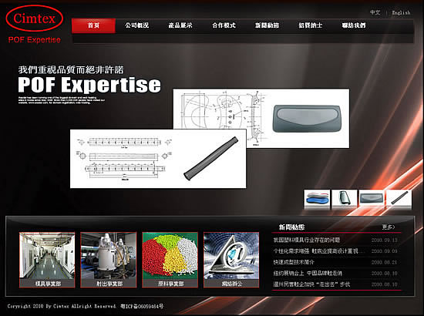424x316 pixels.
Task: Open the 新闻动态 navigation item
Action: point(267,25)
